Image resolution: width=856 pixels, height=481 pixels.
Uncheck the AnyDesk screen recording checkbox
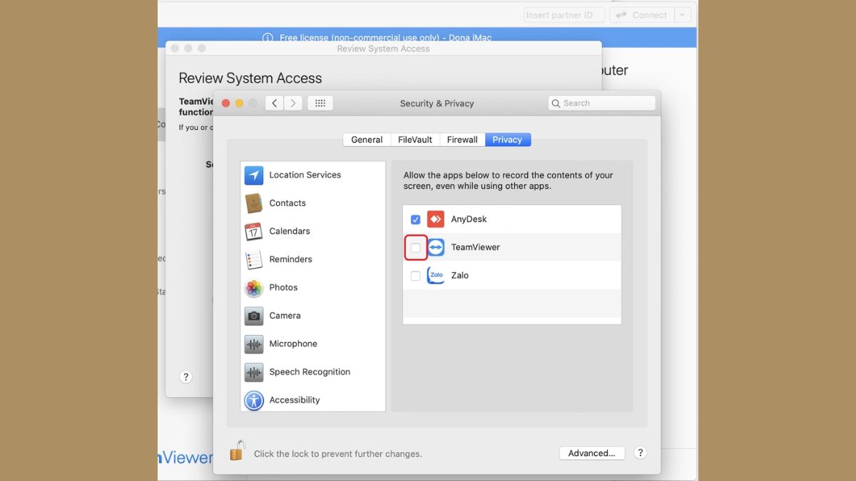(x=416, y=219)
